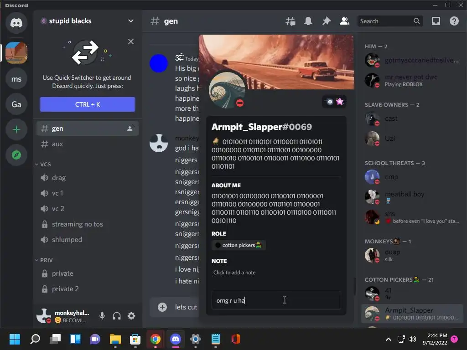Viewport: 467px width, 350px height.
Task: Click the attach plus button in chat
Action: tap(162, 307)
